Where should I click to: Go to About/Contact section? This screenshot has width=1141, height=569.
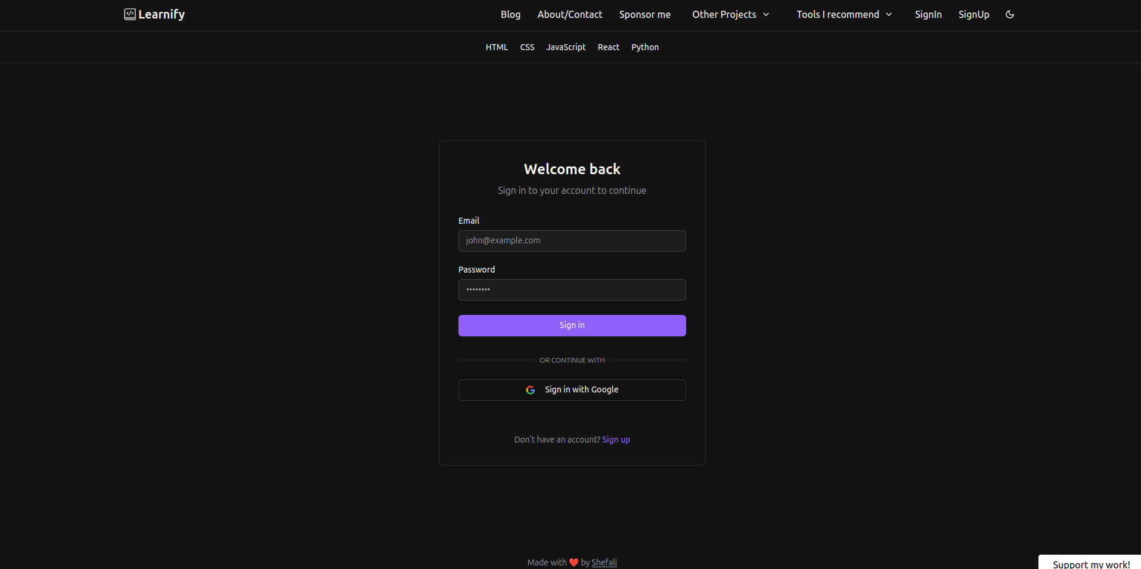569,14
